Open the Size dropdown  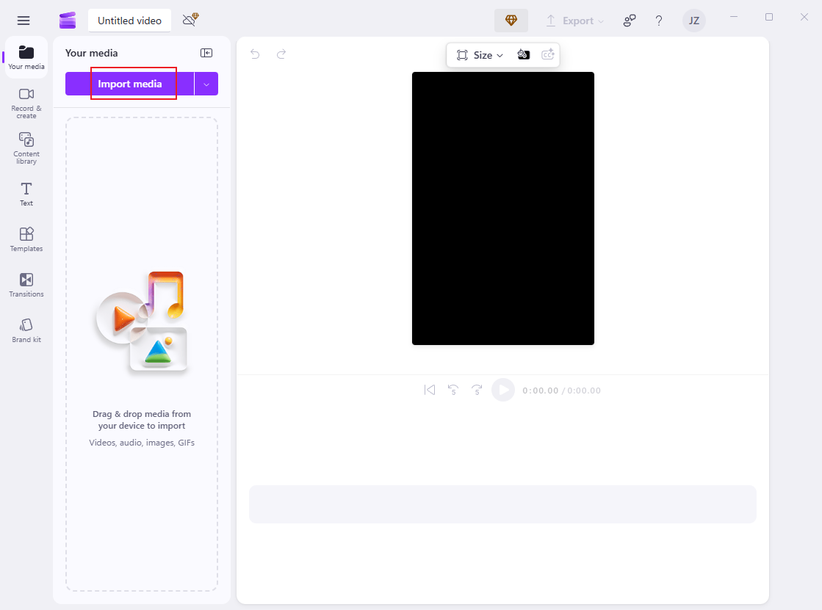(x=480, y=54)
